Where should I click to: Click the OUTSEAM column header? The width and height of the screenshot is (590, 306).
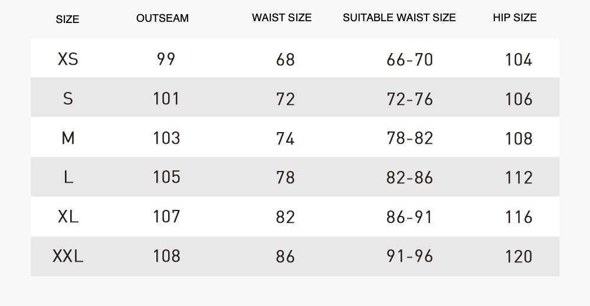pos(162,18)
